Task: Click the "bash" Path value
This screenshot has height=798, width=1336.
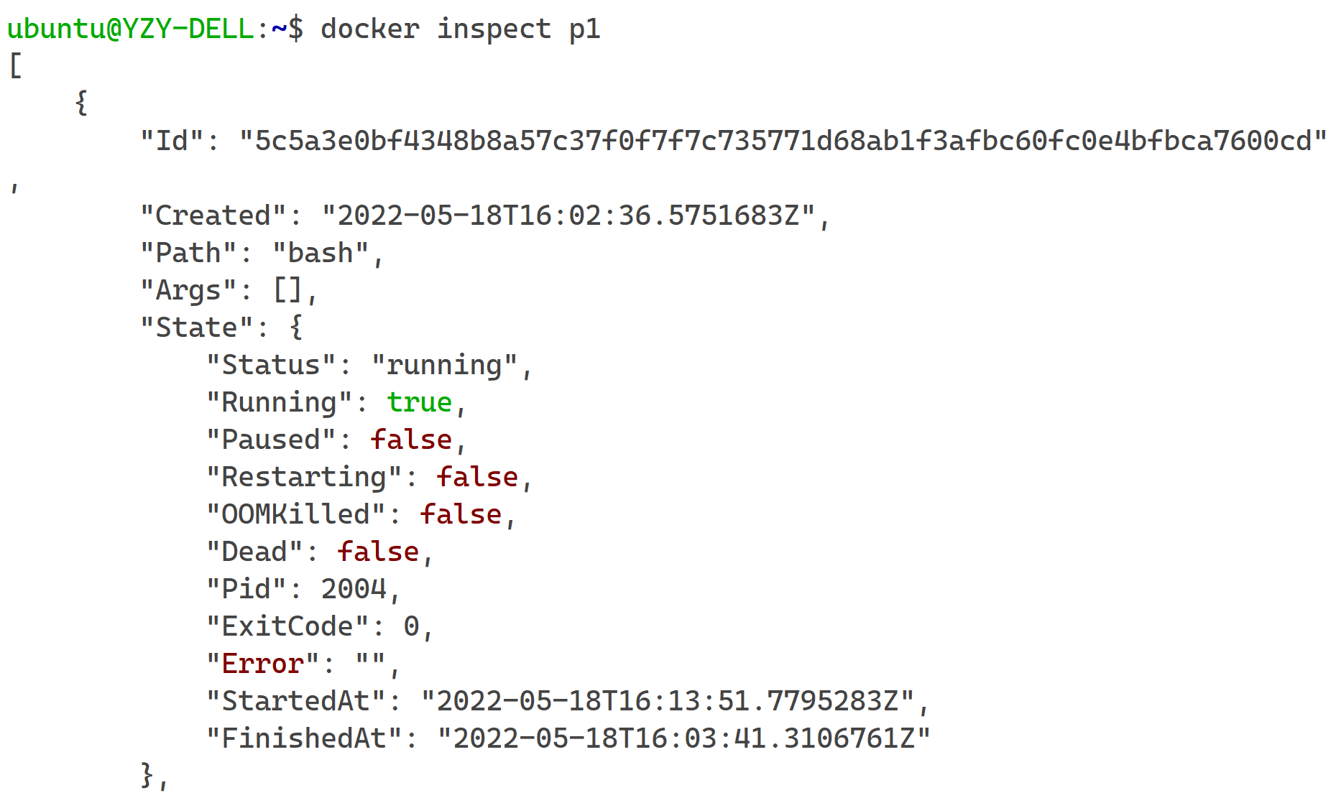Action: [x=321, y=253]
